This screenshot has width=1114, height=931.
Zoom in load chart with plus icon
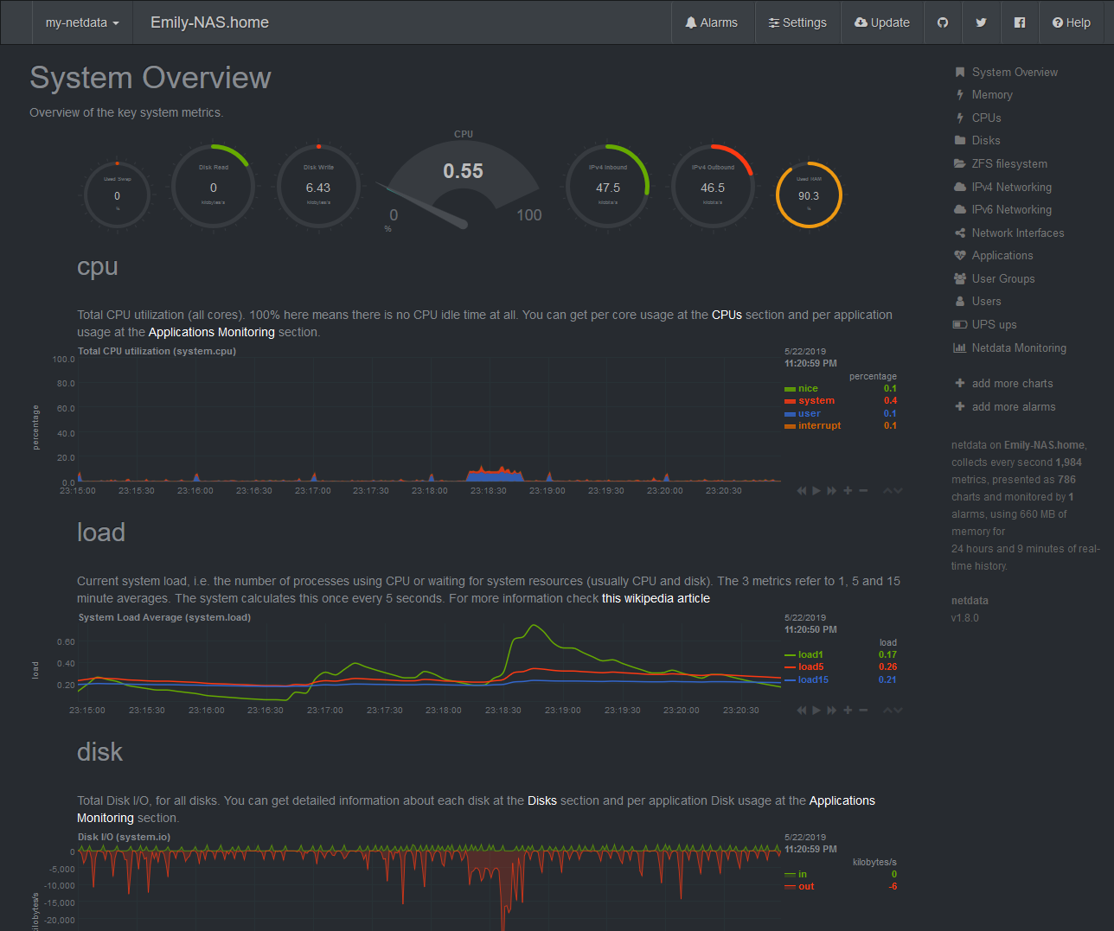pyautogui.click(x=848, y=711)
